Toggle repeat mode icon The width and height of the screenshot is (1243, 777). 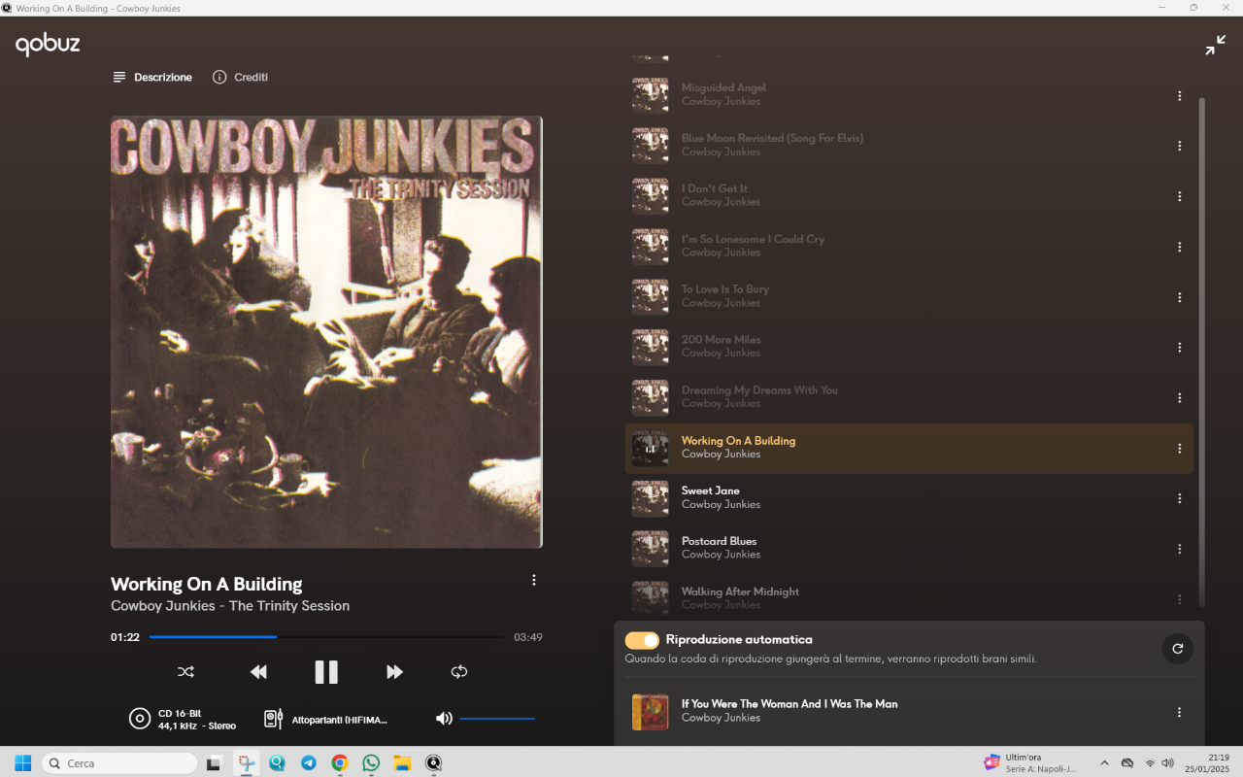click(x=459, y=672)
